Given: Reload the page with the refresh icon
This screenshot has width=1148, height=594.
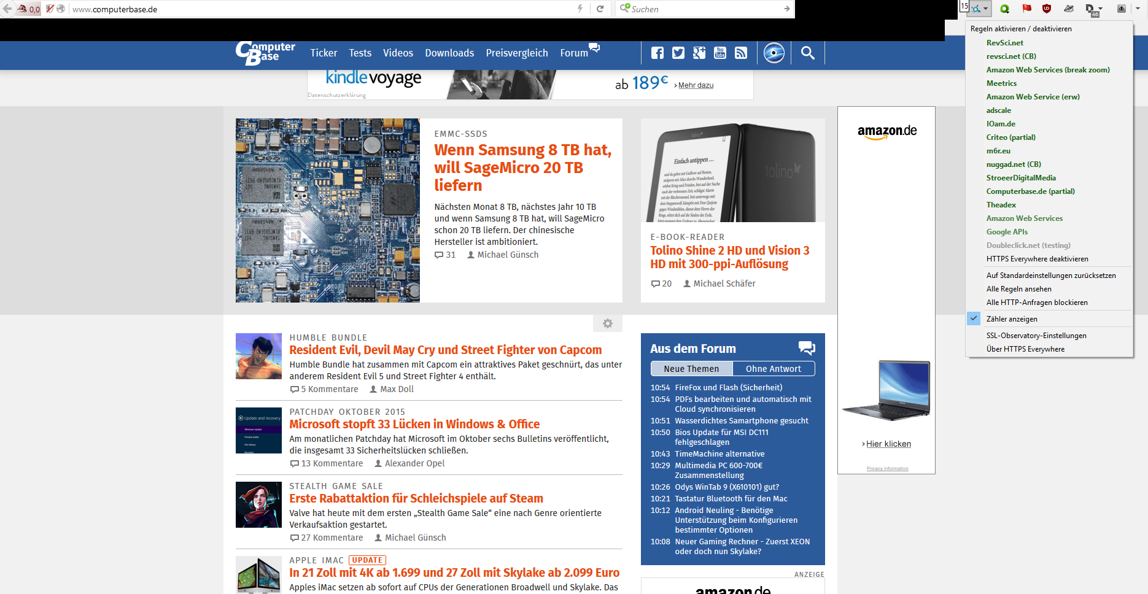Looking at the screenshot, I should point(600,9).
